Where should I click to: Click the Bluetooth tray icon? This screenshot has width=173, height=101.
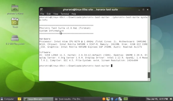click(x=112, y=99)
